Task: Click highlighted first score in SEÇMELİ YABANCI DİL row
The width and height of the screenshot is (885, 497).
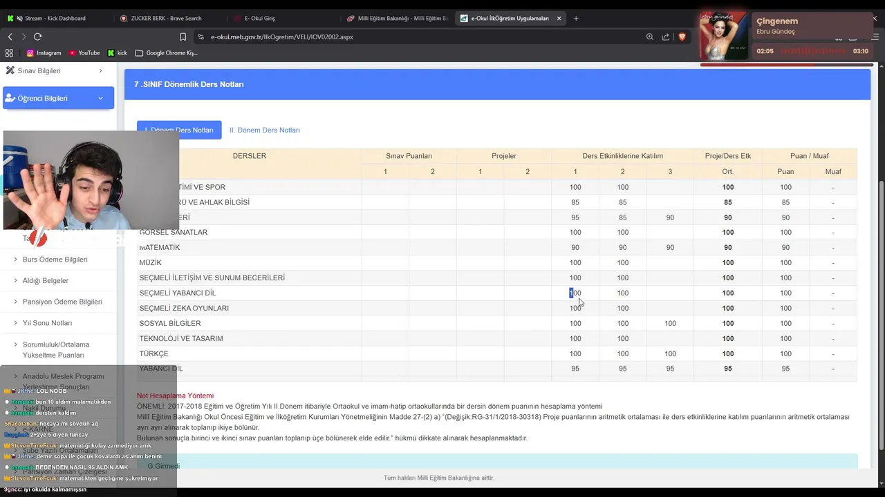Action: [575, 293]
